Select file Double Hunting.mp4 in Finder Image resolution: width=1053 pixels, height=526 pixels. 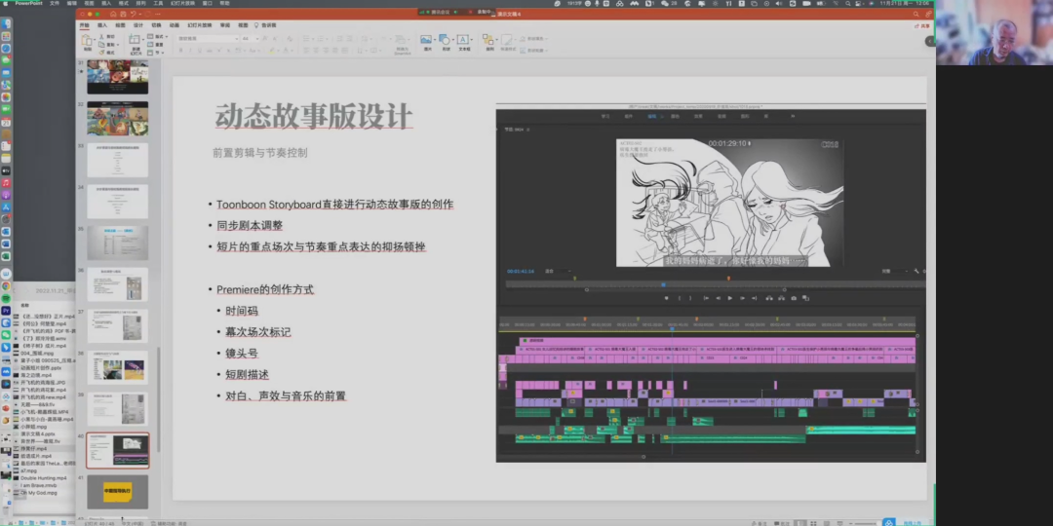point(43,478)
